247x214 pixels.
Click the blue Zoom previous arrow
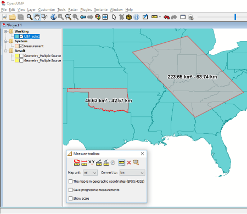(83, 17)
